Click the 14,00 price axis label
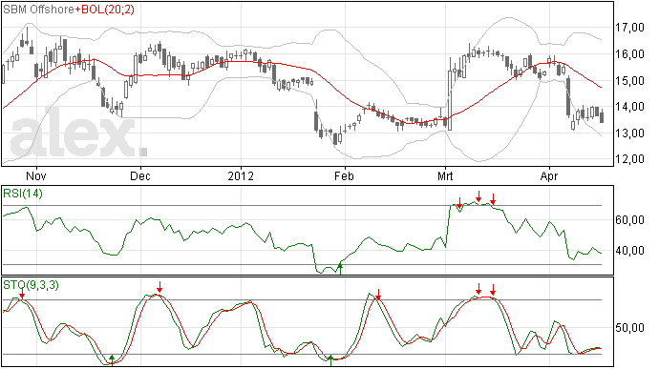Image resolution: width=659 pixels, height=369 pixels. tap(629, 107)
